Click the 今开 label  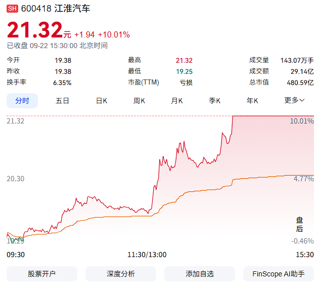click(13, 60)
